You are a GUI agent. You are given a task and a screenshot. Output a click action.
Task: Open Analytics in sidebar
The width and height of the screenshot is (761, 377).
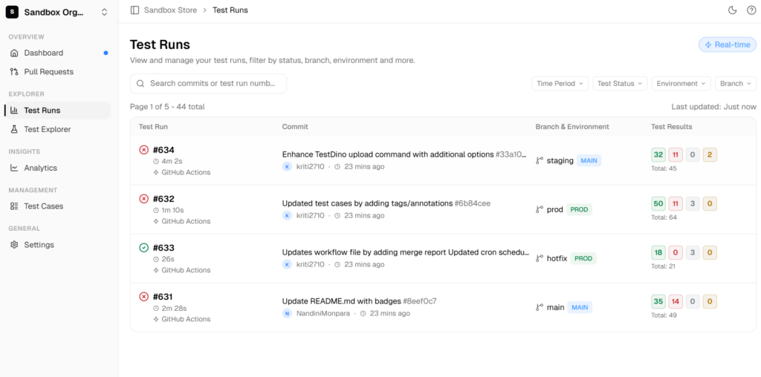tap(57, 168)
